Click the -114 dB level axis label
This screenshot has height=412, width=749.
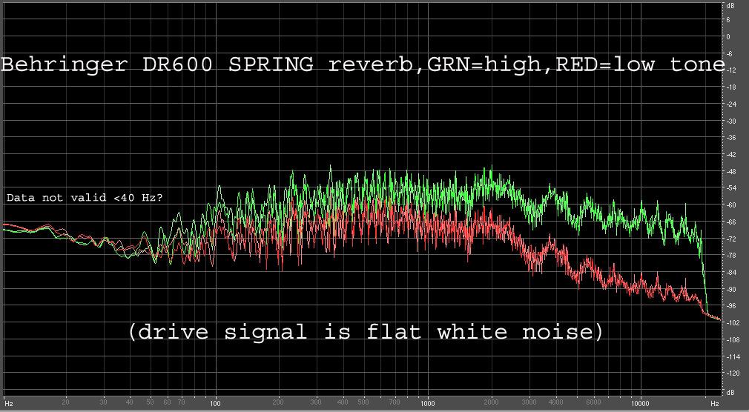[732, 356]
